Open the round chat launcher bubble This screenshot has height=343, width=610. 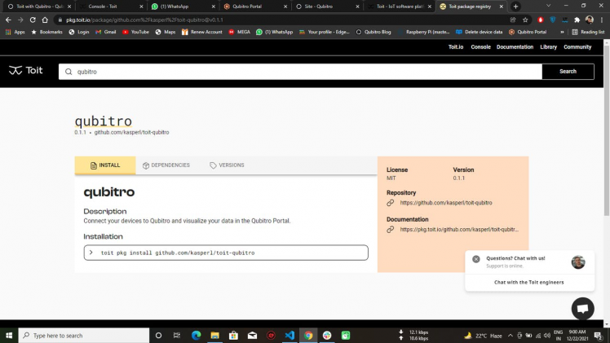tap(582, 309)
